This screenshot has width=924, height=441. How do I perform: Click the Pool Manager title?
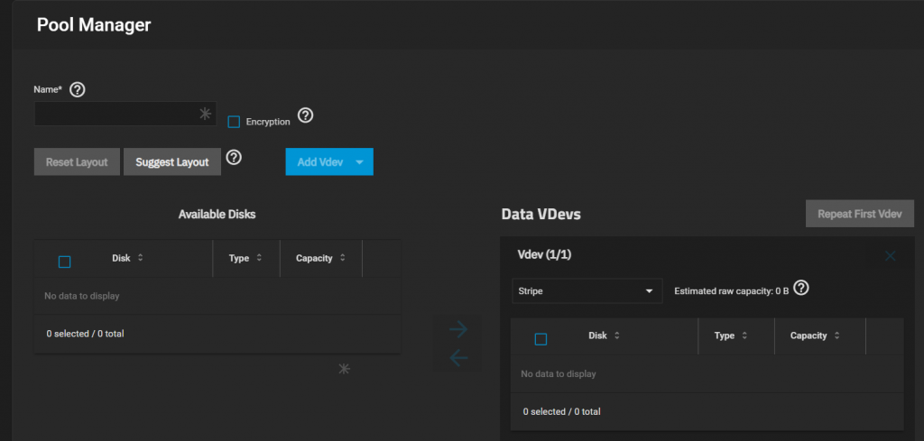[94, 24]
